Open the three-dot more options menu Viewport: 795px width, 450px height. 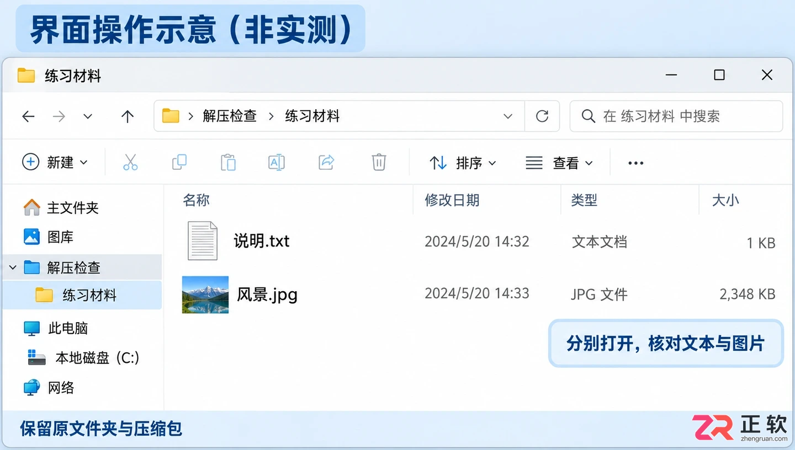[x=636, y=163]
